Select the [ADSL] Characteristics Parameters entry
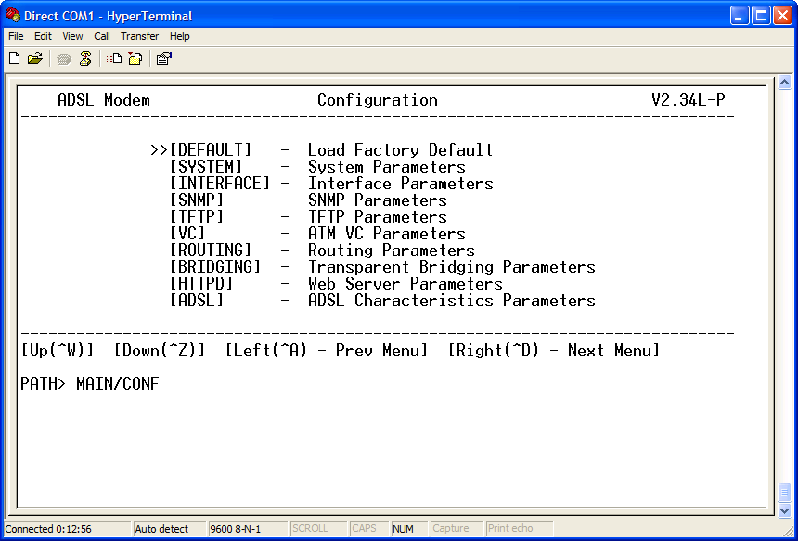This screenshot has height=541, width=798. [x=371, y=300]
